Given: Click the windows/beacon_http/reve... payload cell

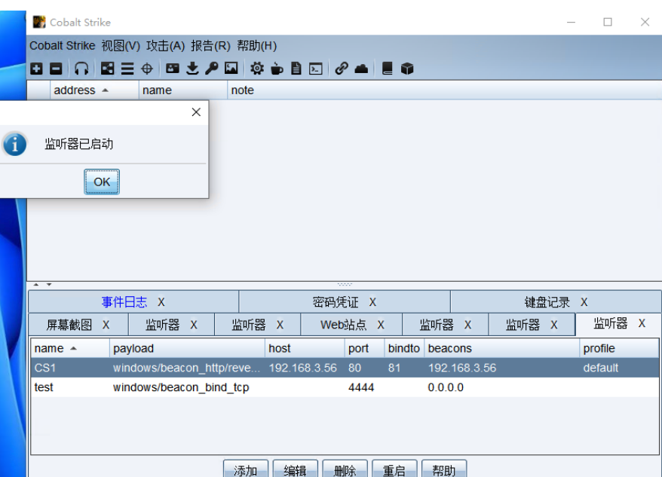Looking at the screenshot, I should (186, 368).
